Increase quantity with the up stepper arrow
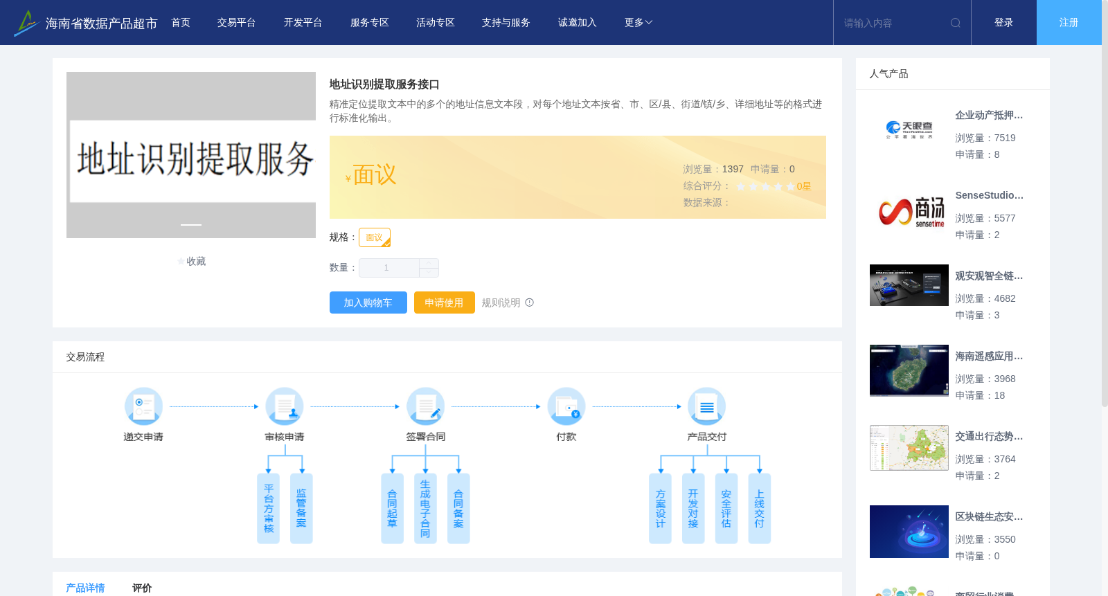Screen dimensions: 1108x596 click(429, 263)
